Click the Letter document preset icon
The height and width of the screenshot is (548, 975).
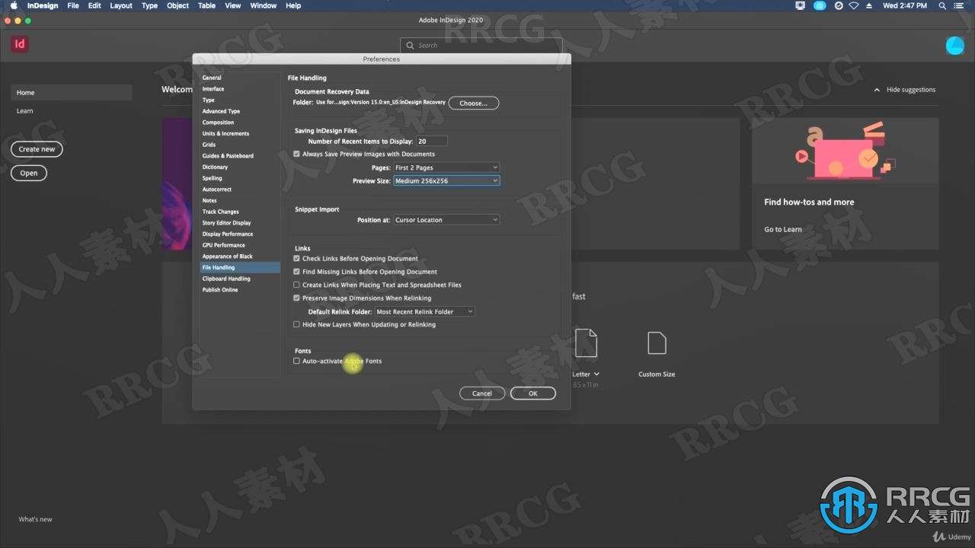(x=586, y=343)
